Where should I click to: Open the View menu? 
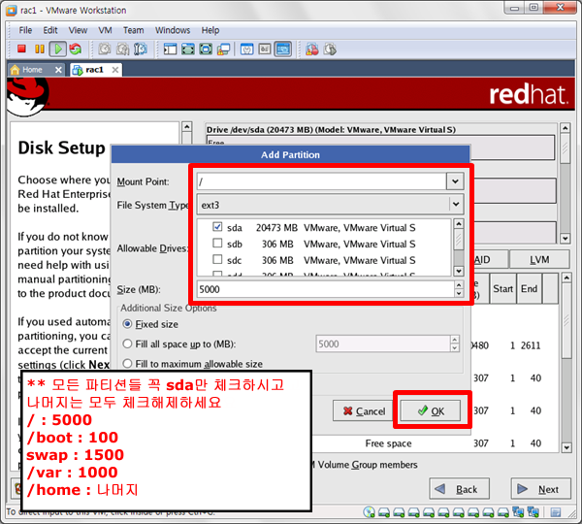(x=78, y=30)
